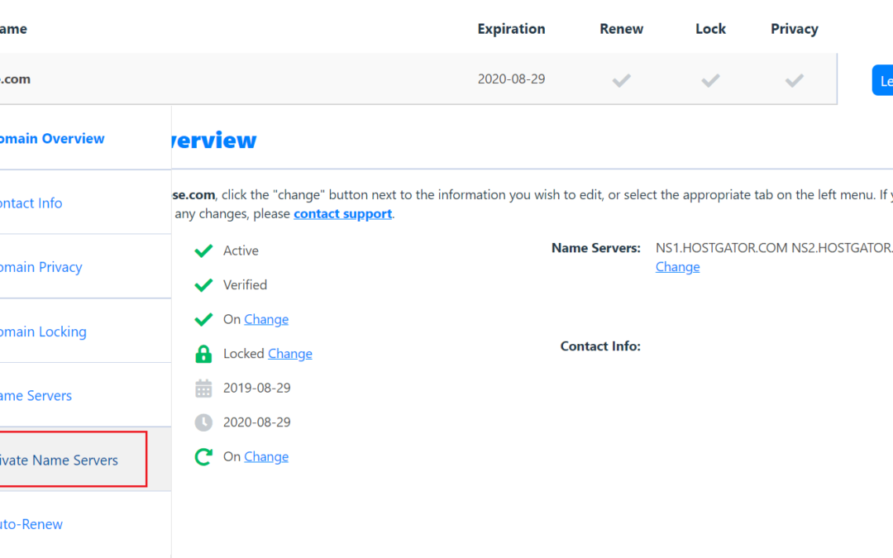Click the green check beside the privacy On status
This screenshot has height=558, width=893.
tap(203, 319)
